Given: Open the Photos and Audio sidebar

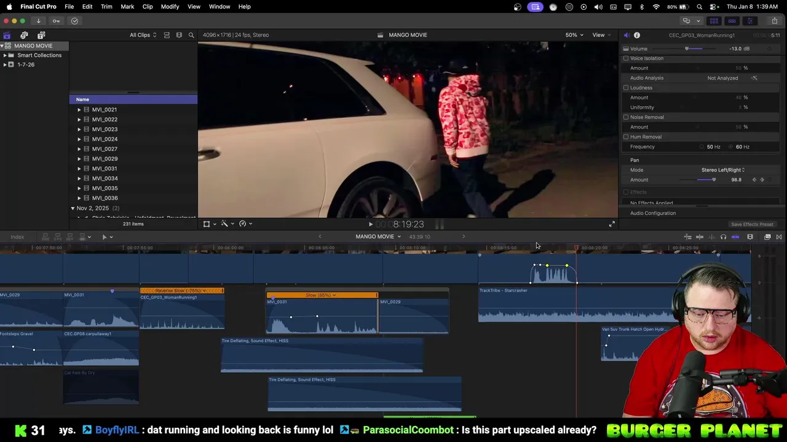Looking at the screenshot, I should click(24, 35).
